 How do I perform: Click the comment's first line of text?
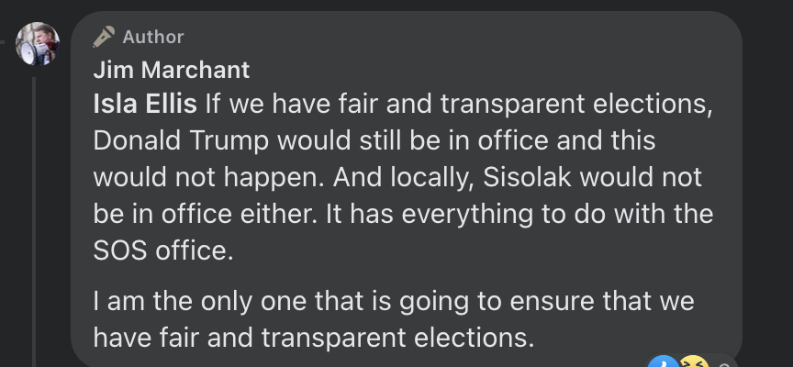coord(403,105)
